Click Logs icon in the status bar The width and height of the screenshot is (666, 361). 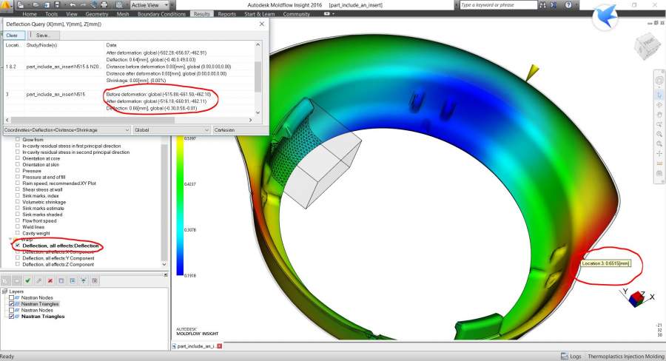(x=565, y=357)
